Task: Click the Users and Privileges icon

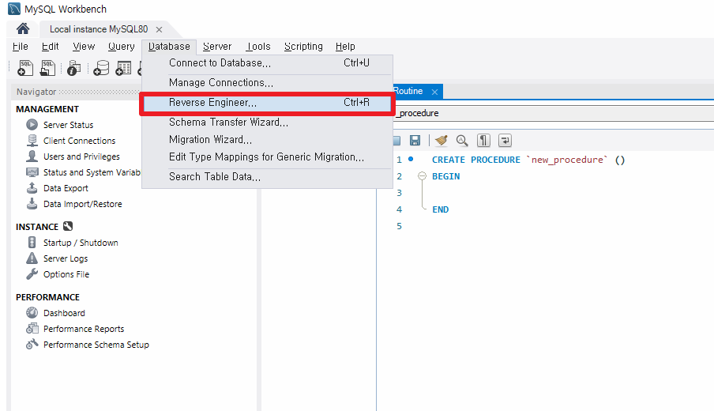Action: point(32,156)
